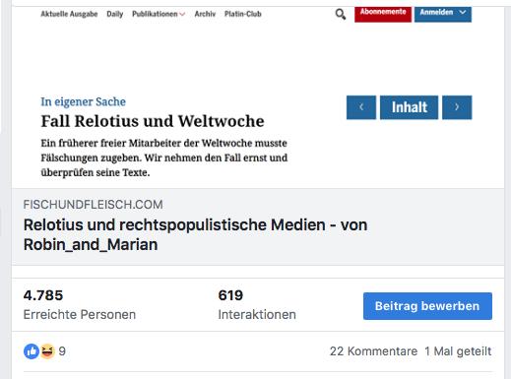Go to next article with right arrow
Screen dimensions: 511x379
457,107
